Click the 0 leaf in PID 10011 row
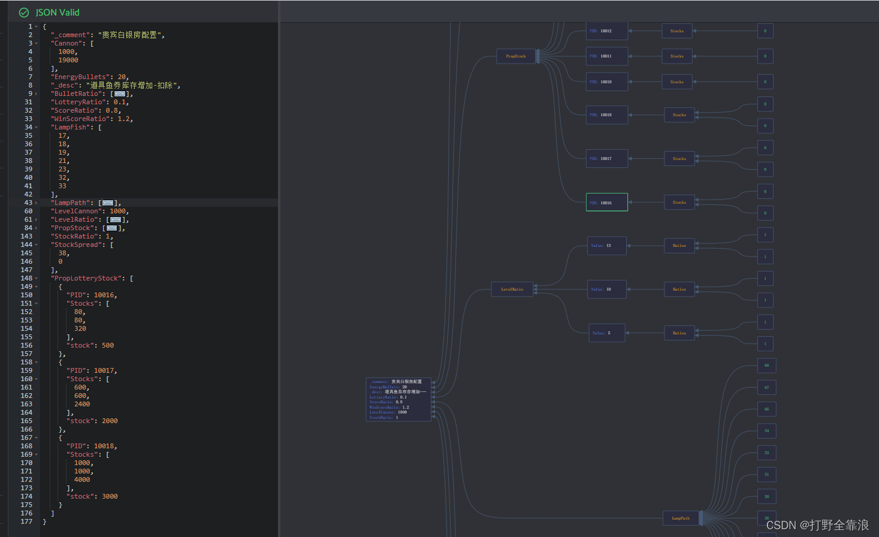 765,56
